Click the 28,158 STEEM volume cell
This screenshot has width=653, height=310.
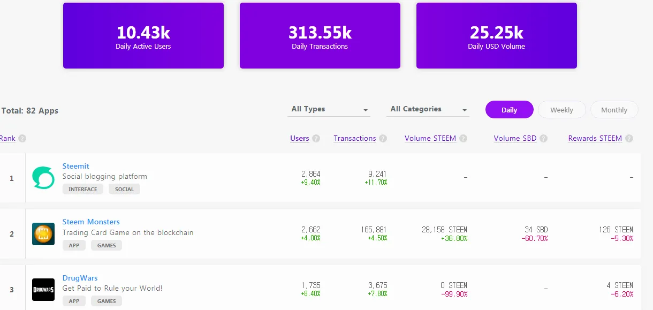[444, 229]
